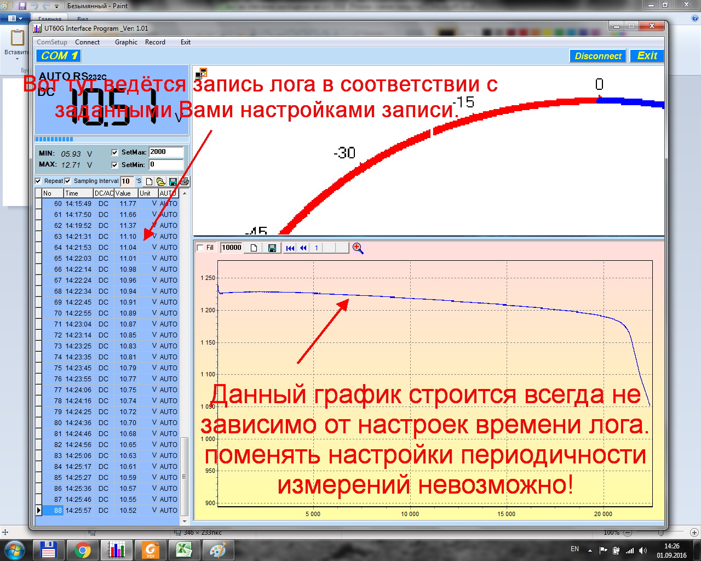
Task: Toggle the SetMin checkbox
Action: point(115,165)
